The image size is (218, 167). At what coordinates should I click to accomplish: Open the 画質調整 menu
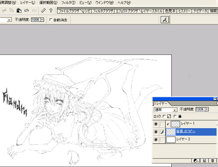(8, 3)
